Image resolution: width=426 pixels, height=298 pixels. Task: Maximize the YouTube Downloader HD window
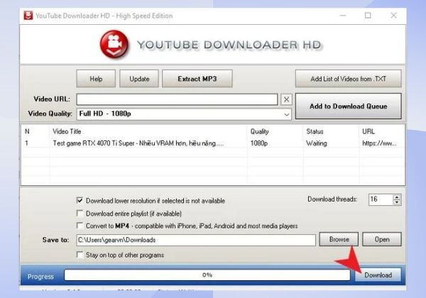pos(368,16)
